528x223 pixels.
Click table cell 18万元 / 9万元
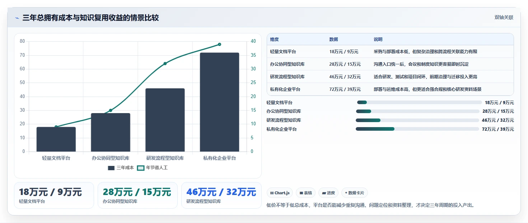[x=344, y=52]
